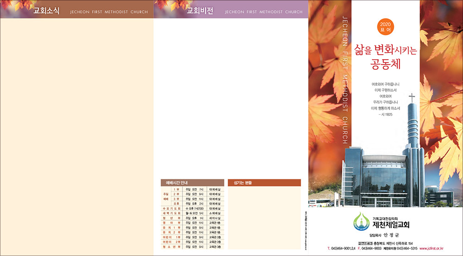Click the 제천제일교회 church name text
The height and width of the screenshot is (256, 463).
(x=391, y=225)
